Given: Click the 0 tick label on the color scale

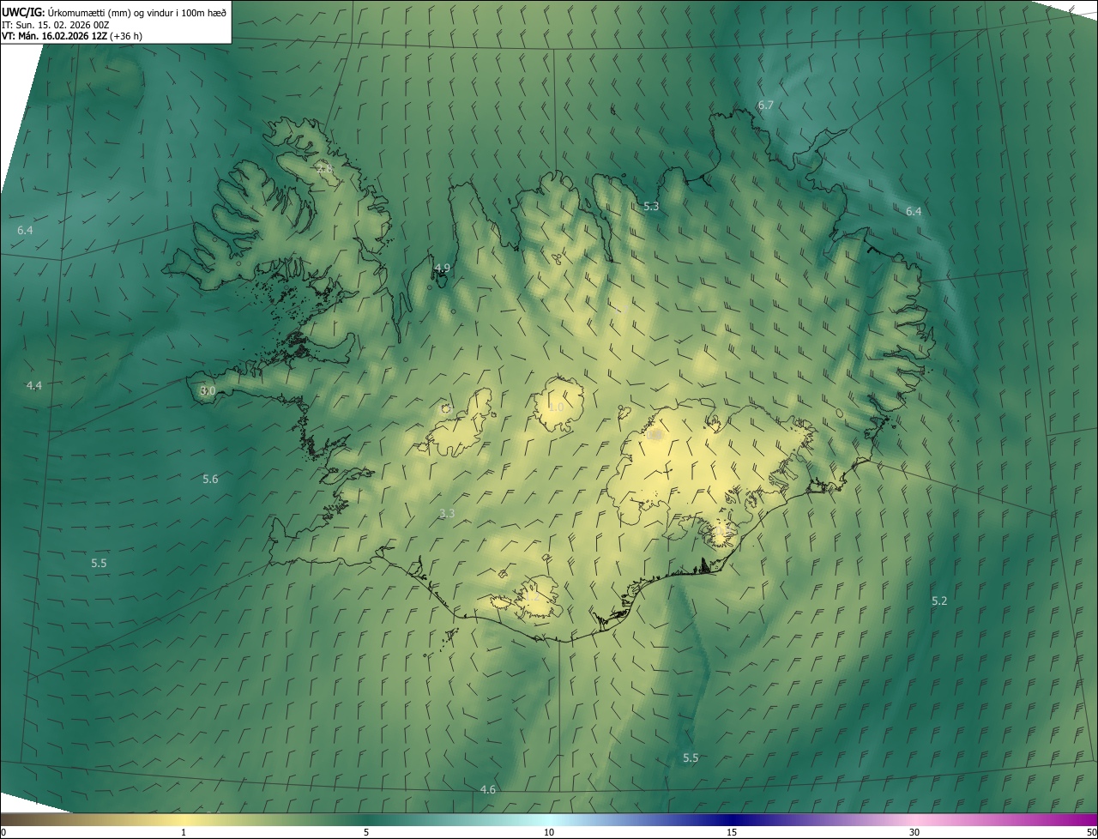Looking at the screenshot, I should [x=3, y=832].
